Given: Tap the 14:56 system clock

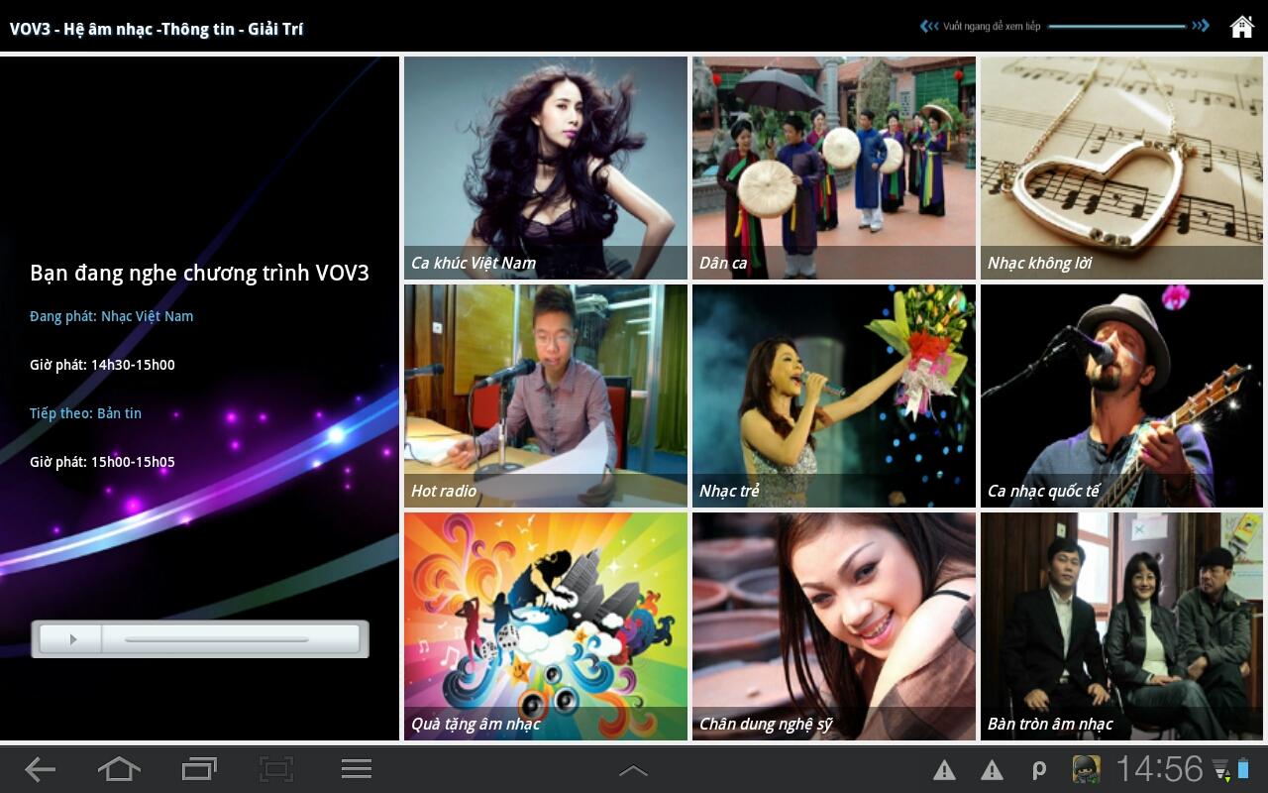Looking at the screenshot, I should coord(1159,769).
